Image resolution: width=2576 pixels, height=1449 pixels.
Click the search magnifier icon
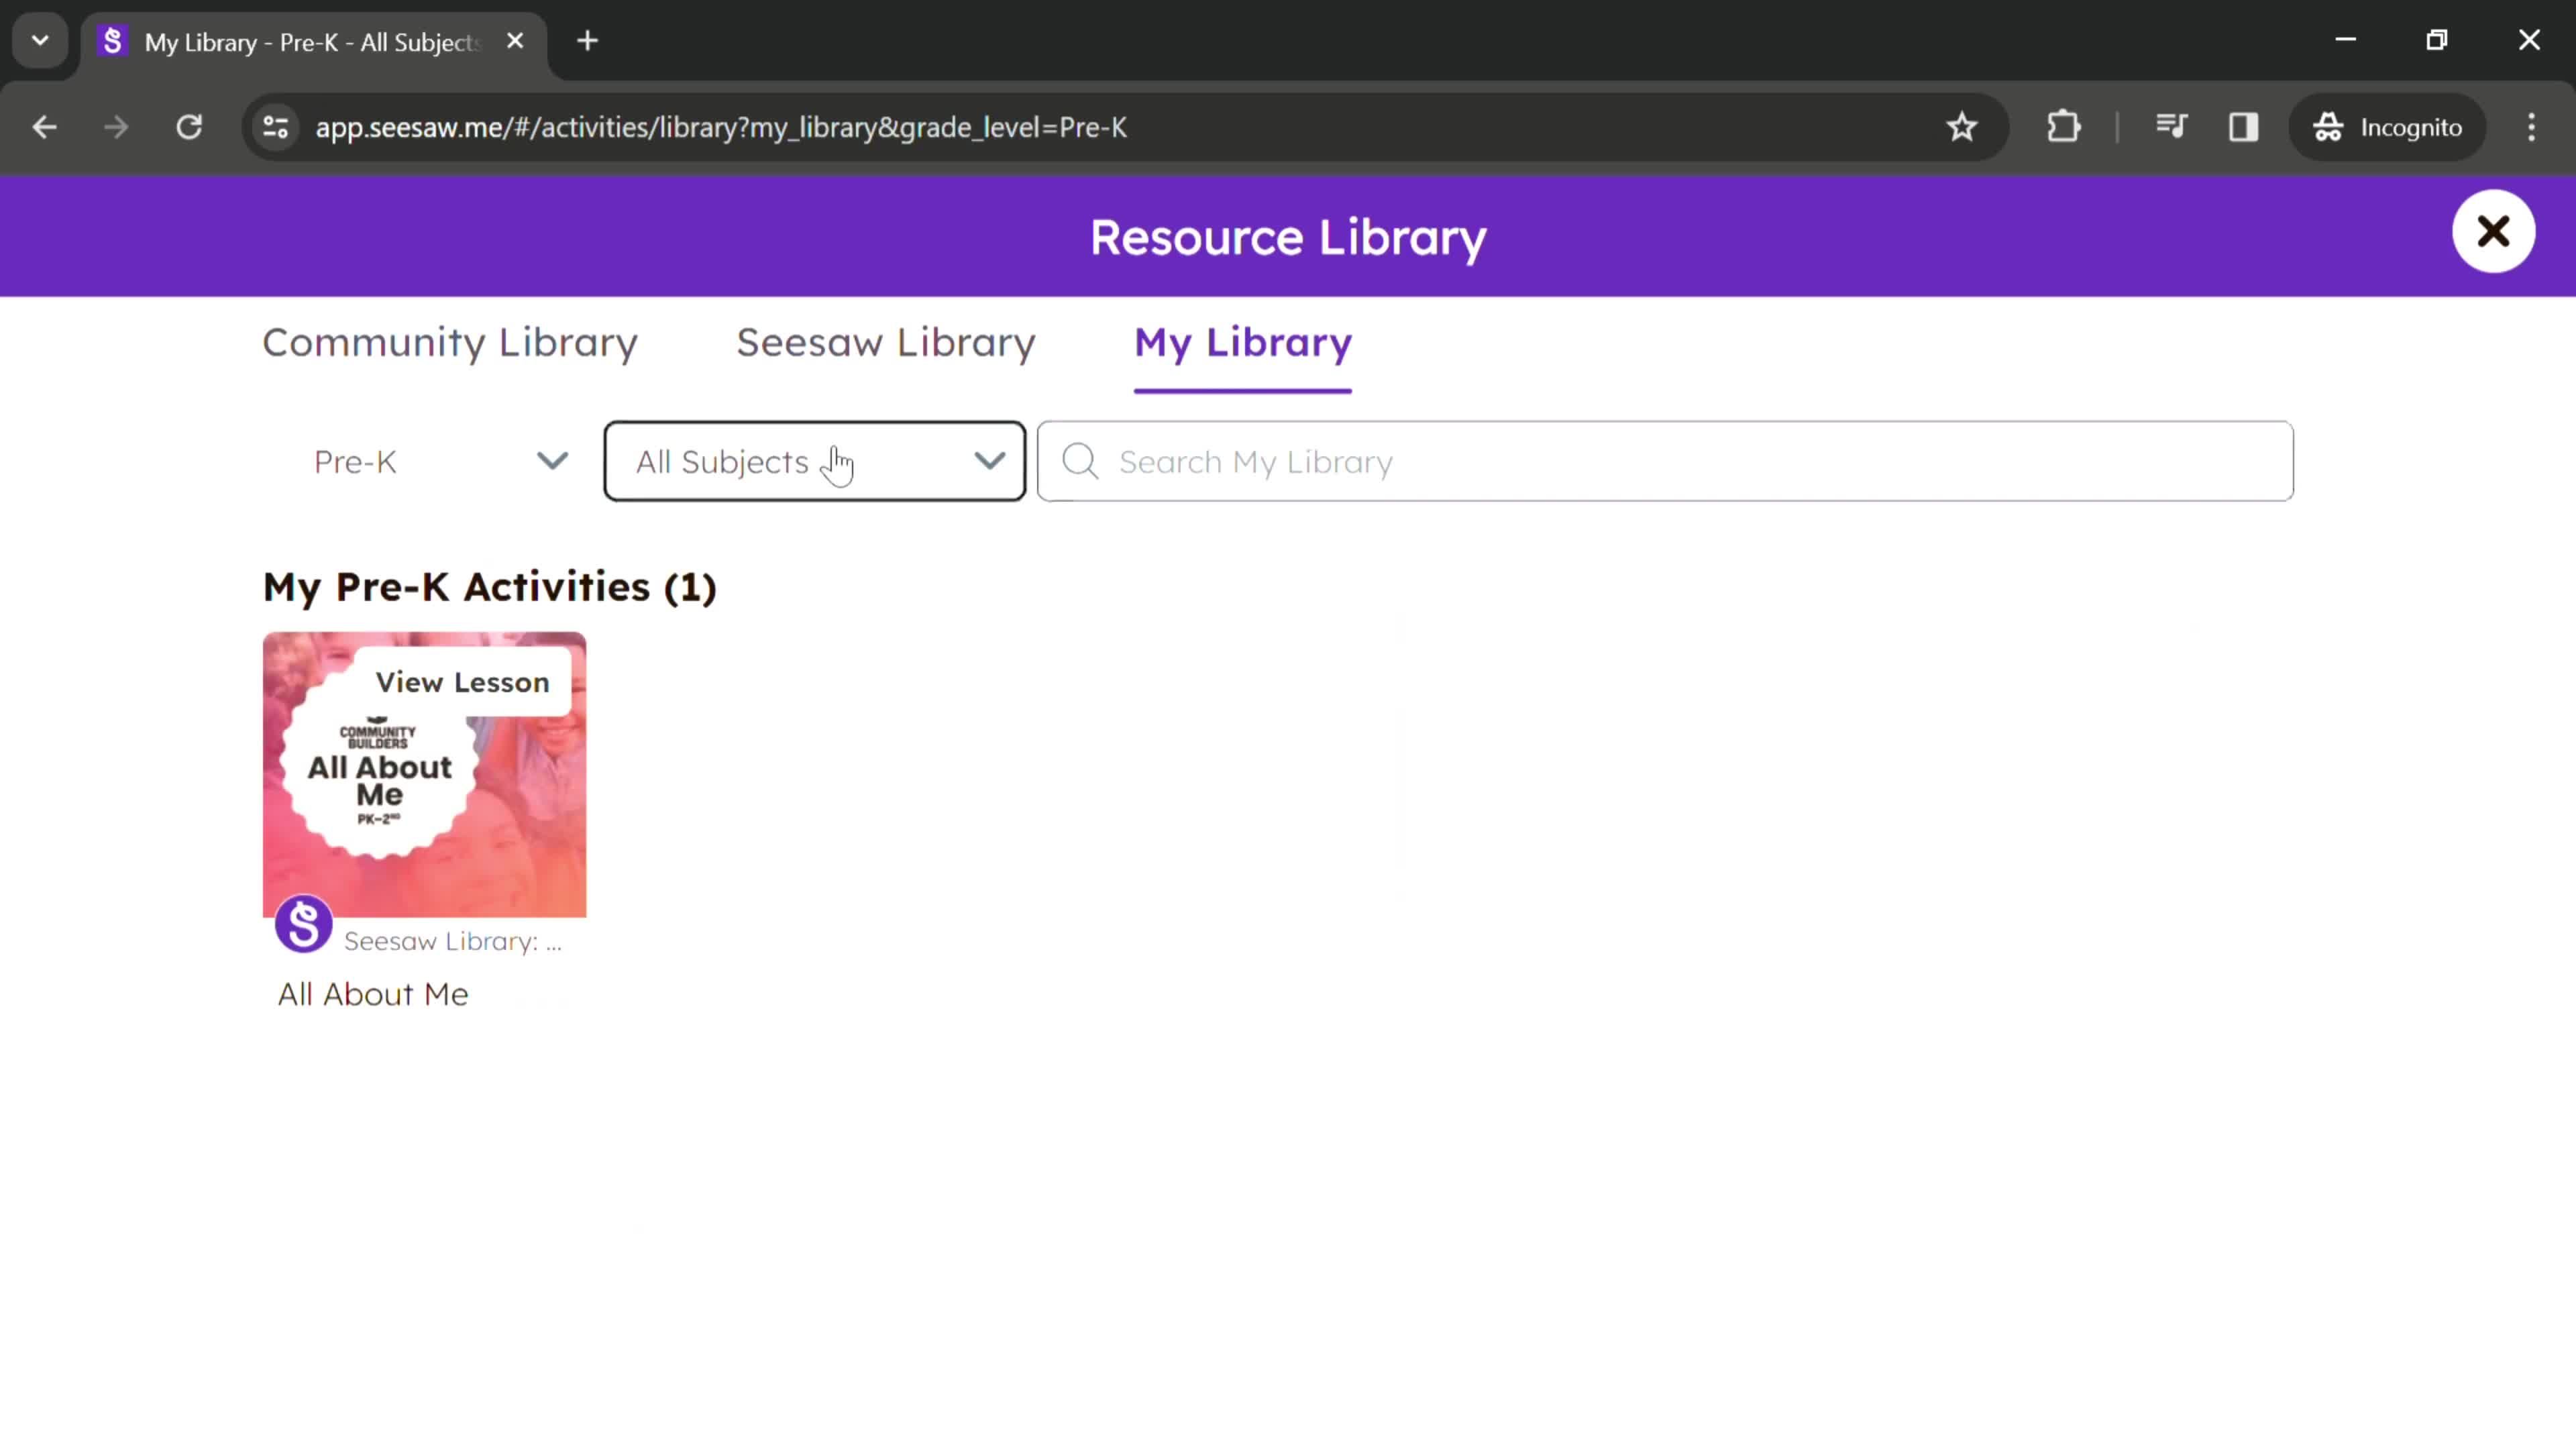point(1080,462)
